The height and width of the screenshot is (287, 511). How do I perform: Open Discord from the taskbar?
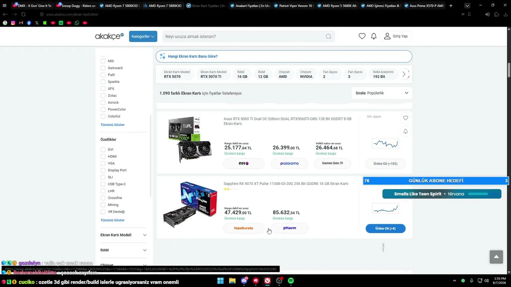(244, 281)
